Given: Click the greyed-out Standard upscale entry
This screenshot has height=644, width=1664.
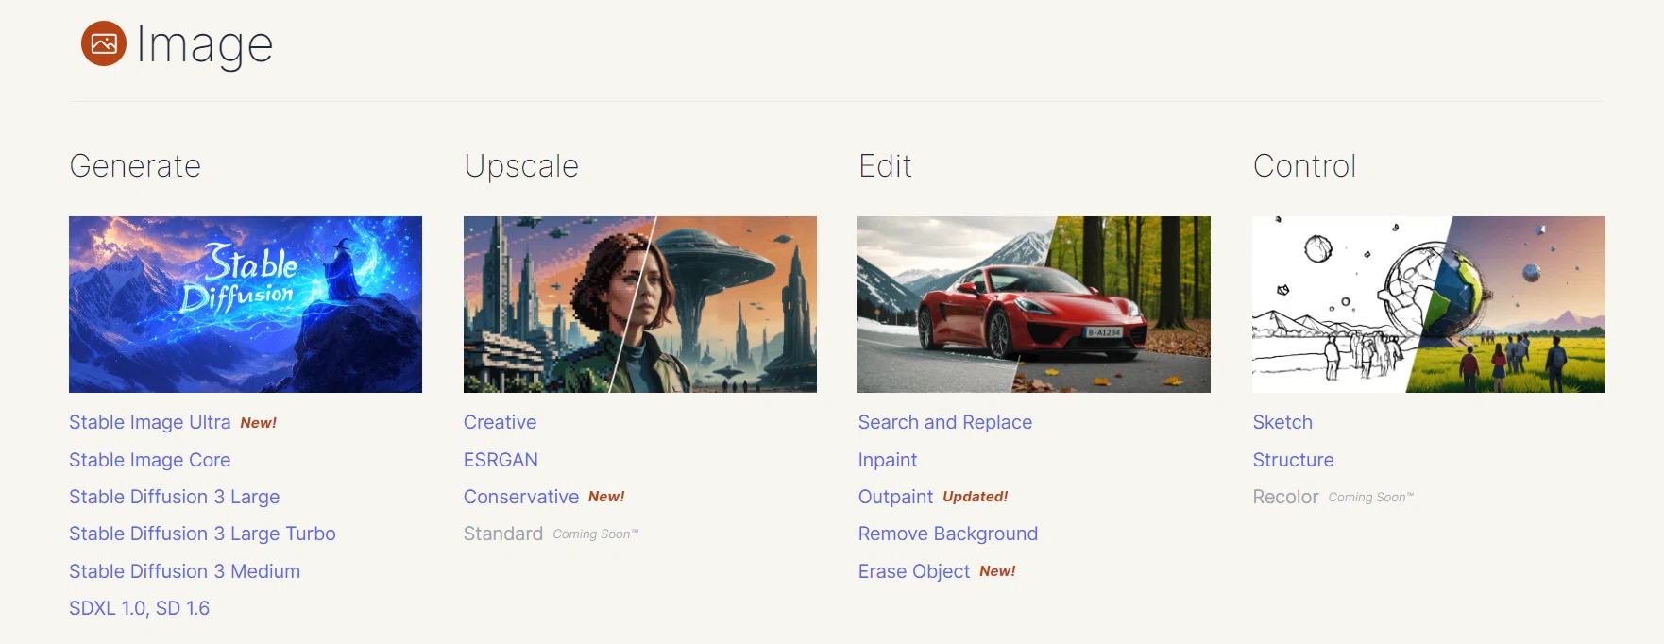Looking at the screenshot, I should pos(503,534).
